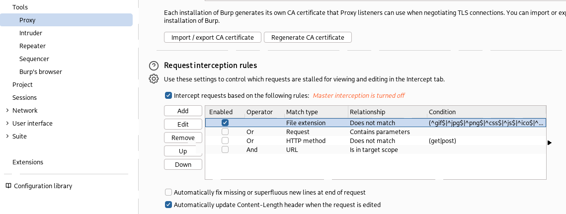Viewport: 566px width, 214px height.
Task: Open Repeater settings
Action: coord(32,46)
